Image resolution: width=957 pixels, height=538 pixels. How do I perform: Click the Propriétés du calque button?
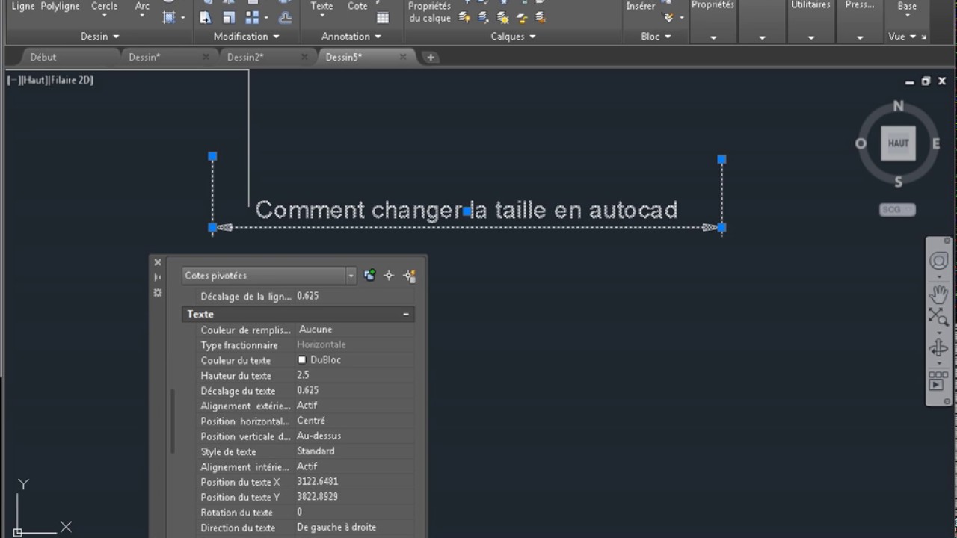tap(430, 12)
